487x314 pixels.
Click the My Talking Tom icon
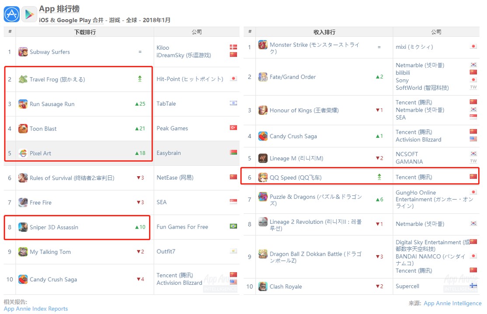click(23, 252)
